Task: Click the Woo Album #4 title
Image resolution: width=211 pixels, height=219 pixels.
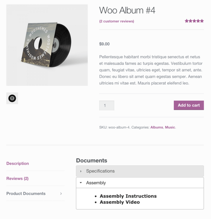Action: [127, 10]
